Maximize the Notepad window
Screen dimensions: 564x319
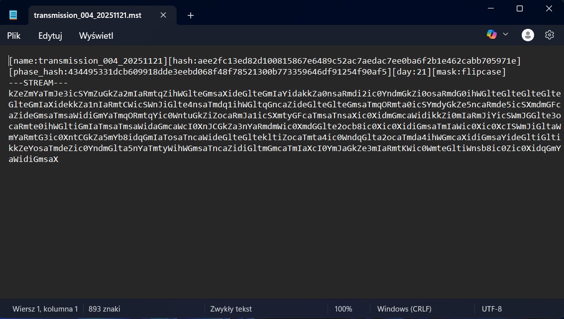[520, 8]
